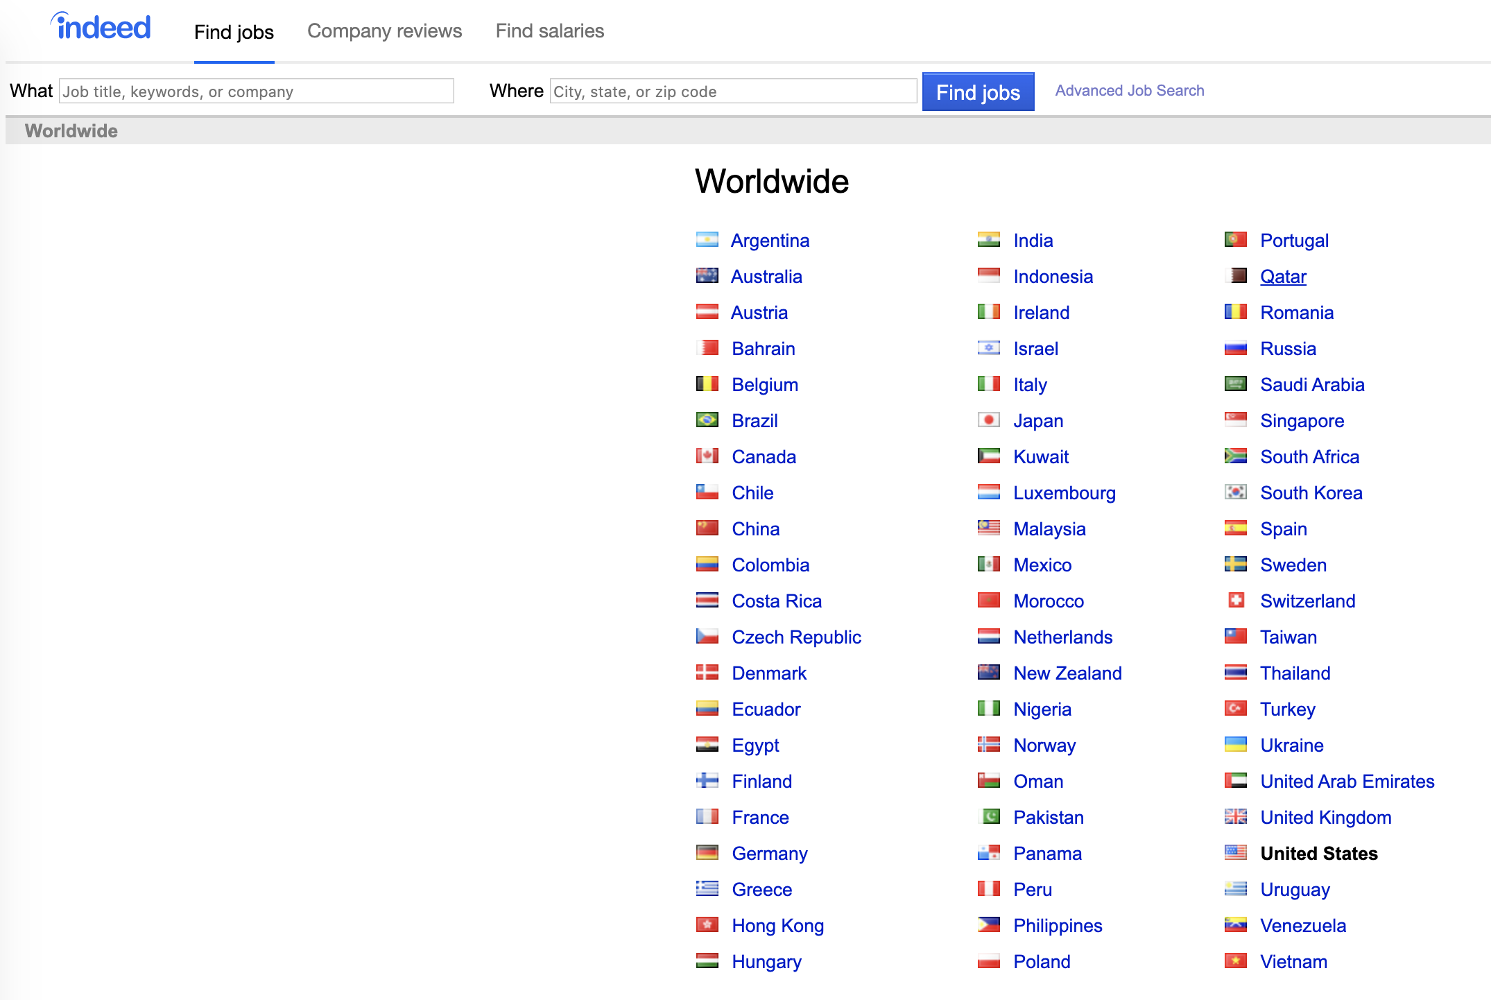Screen dimensions: 1491x1000
Task: Click the South Africa flag icon
Action: pos(1235,456)
